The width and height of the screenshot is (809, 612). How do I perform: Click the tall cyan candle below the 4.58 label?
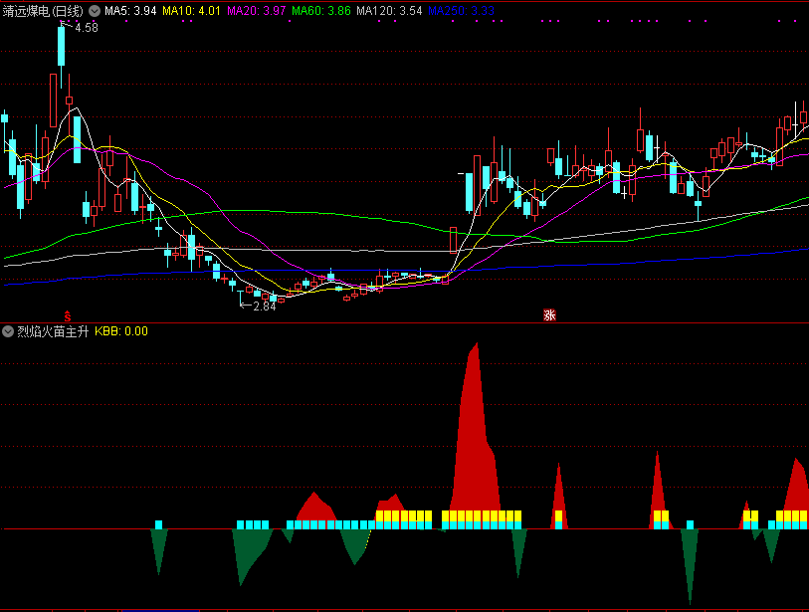click(62, 47)
